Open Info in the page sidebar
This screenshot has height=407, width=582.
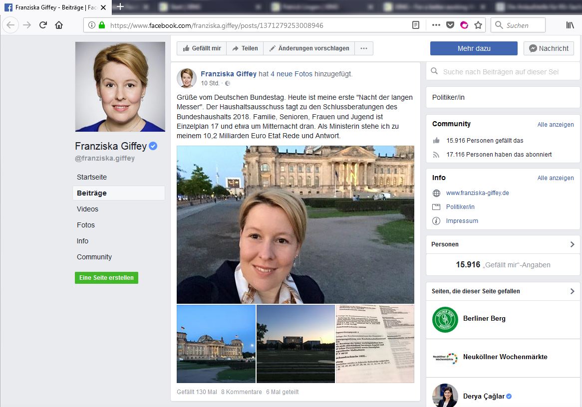tap(82, 241)
